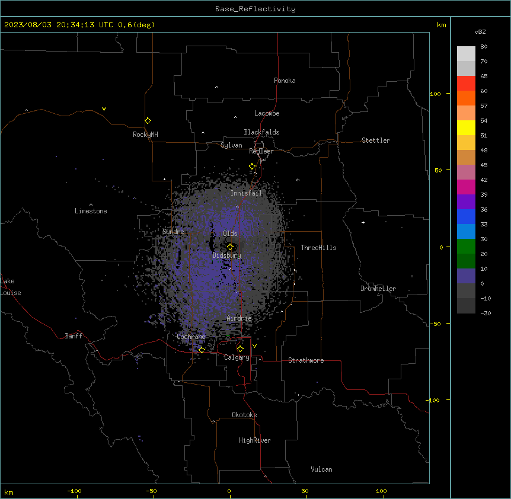This screenshot has height=499, width=511.
Task: Click the Blackfalds town label
Action: [x=261, y=132]
